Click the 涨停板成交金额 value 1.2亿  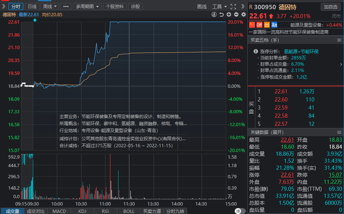(x=302, y=77)
